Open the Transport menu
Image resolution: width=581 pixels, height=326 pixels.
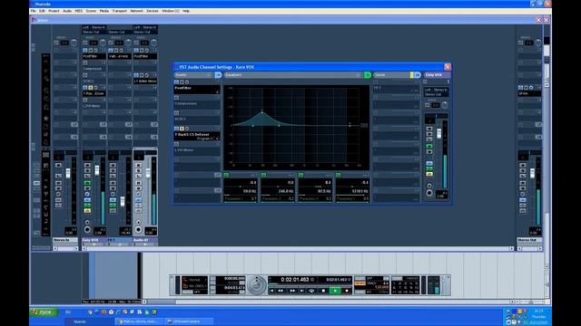119,11
